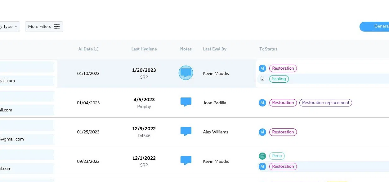The width and height of the screenshot is (389, 182).
Task: Click Tx Status column header
Action: point(268,49)
